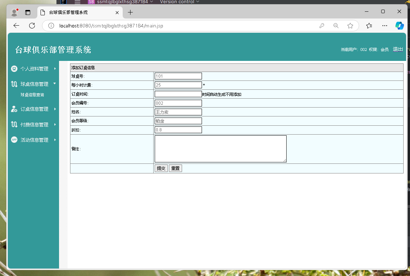Open the tab actions menu icon
The image size is (410, 276).
tap(28, 12)
